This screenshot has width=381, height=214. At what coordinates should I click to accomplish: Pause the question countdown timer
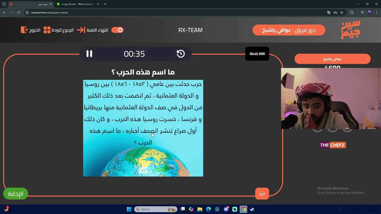coord(89,54)
